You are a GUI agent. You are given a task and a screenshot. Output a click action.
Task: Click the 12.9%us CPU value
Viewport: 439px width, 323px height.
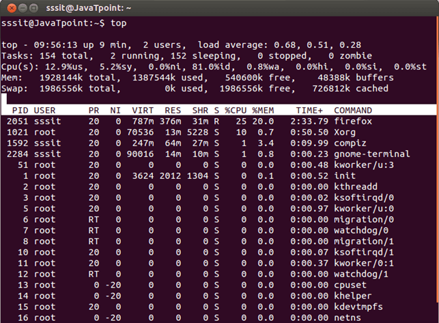pos(66,67)
